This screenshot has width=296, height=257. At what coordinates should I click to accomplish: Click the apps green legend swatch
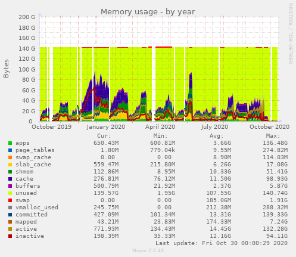pyautogui.click(x=10, y=143)
